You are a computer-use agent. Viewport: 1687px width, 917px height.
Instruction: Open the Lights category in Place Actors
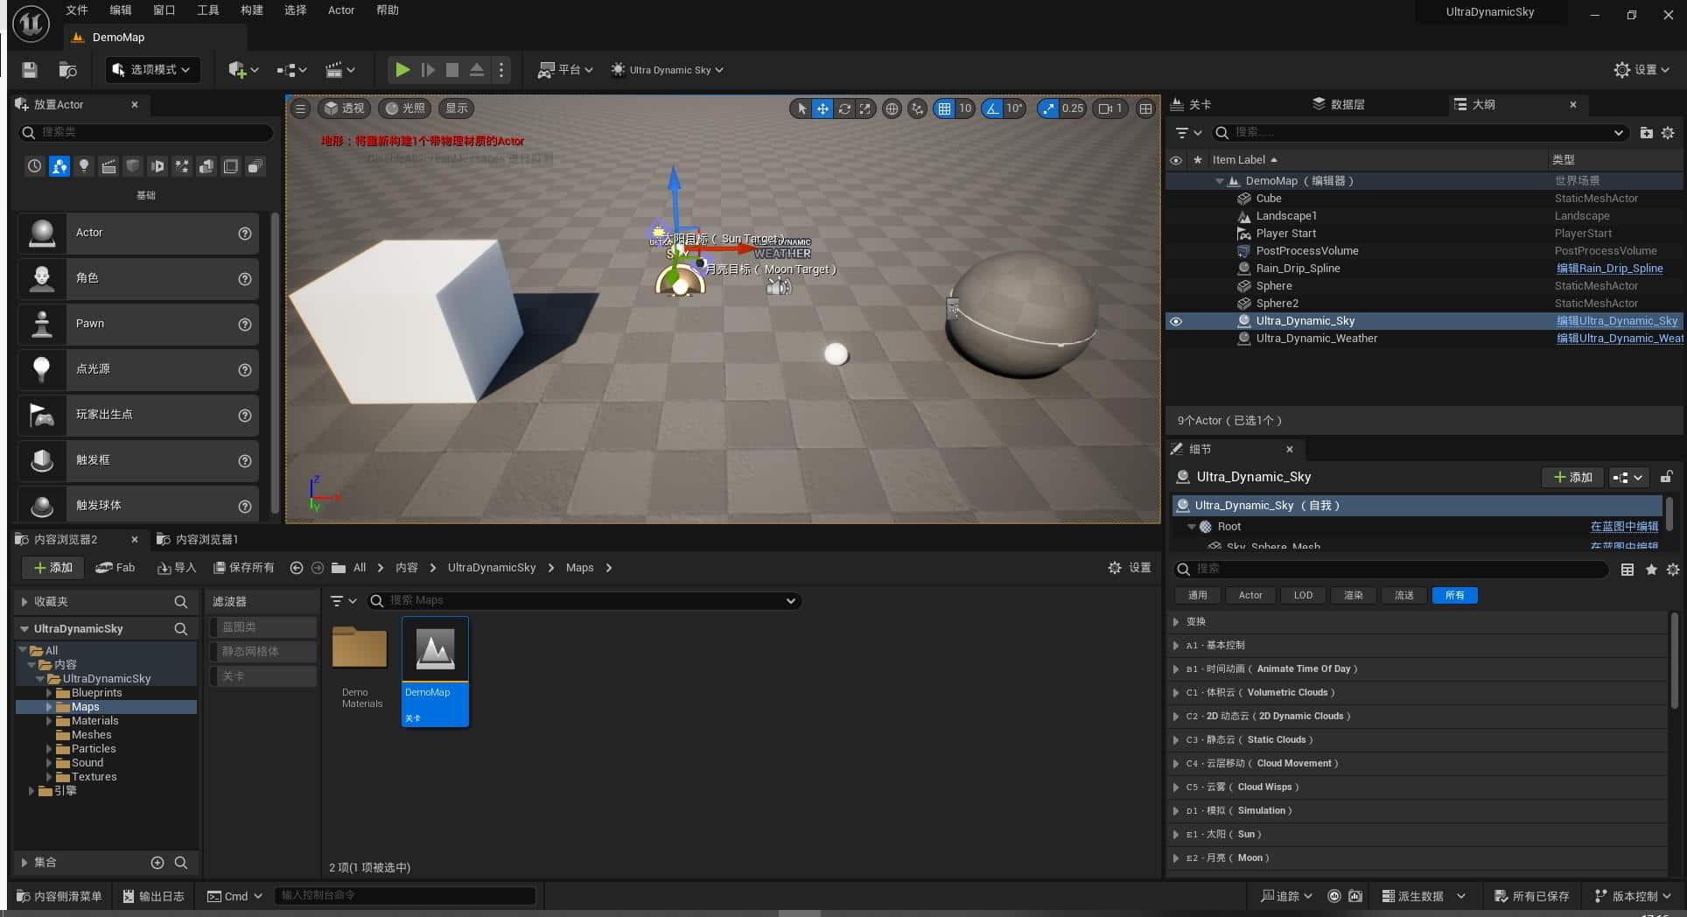pos(84,166)
